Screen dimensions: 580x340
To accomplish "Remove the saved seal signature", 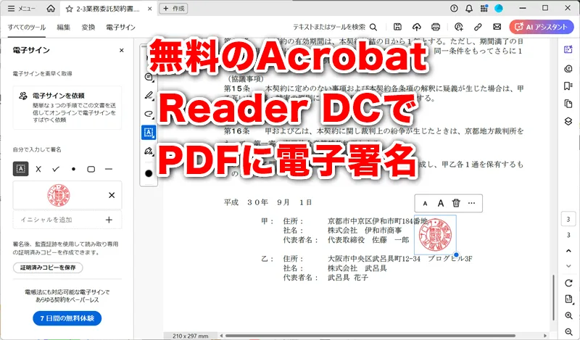I will (x=112, y=195).
